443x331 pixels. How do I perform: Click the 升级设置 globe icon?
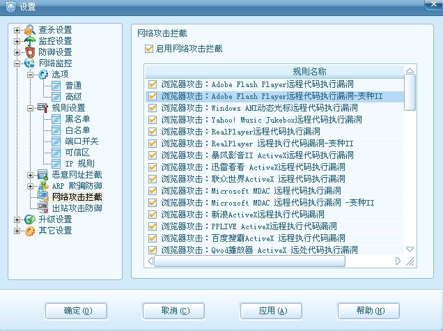pyautogui.click(x=30, y=220)
